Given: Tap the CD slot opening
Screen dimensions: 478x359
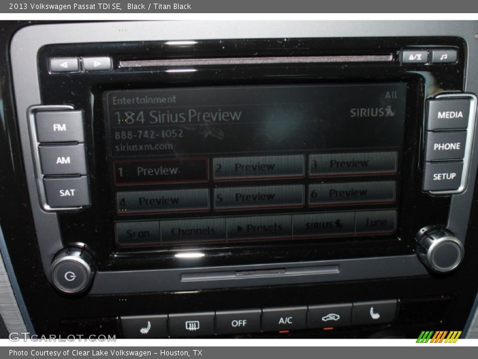Looking at the screenshot, I should pyautogui.click(x=256, y=60).
